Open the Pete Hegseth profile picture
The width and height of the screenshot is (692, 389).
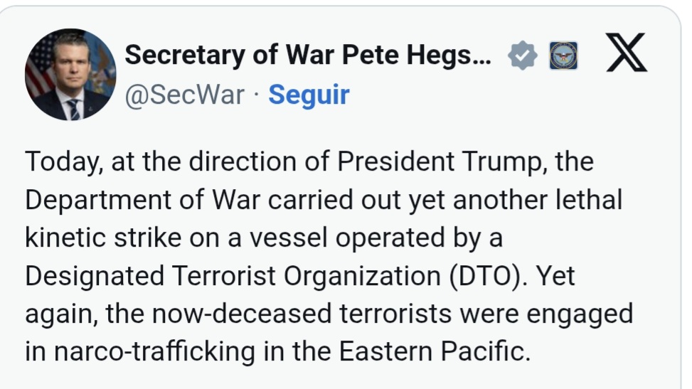70,75
